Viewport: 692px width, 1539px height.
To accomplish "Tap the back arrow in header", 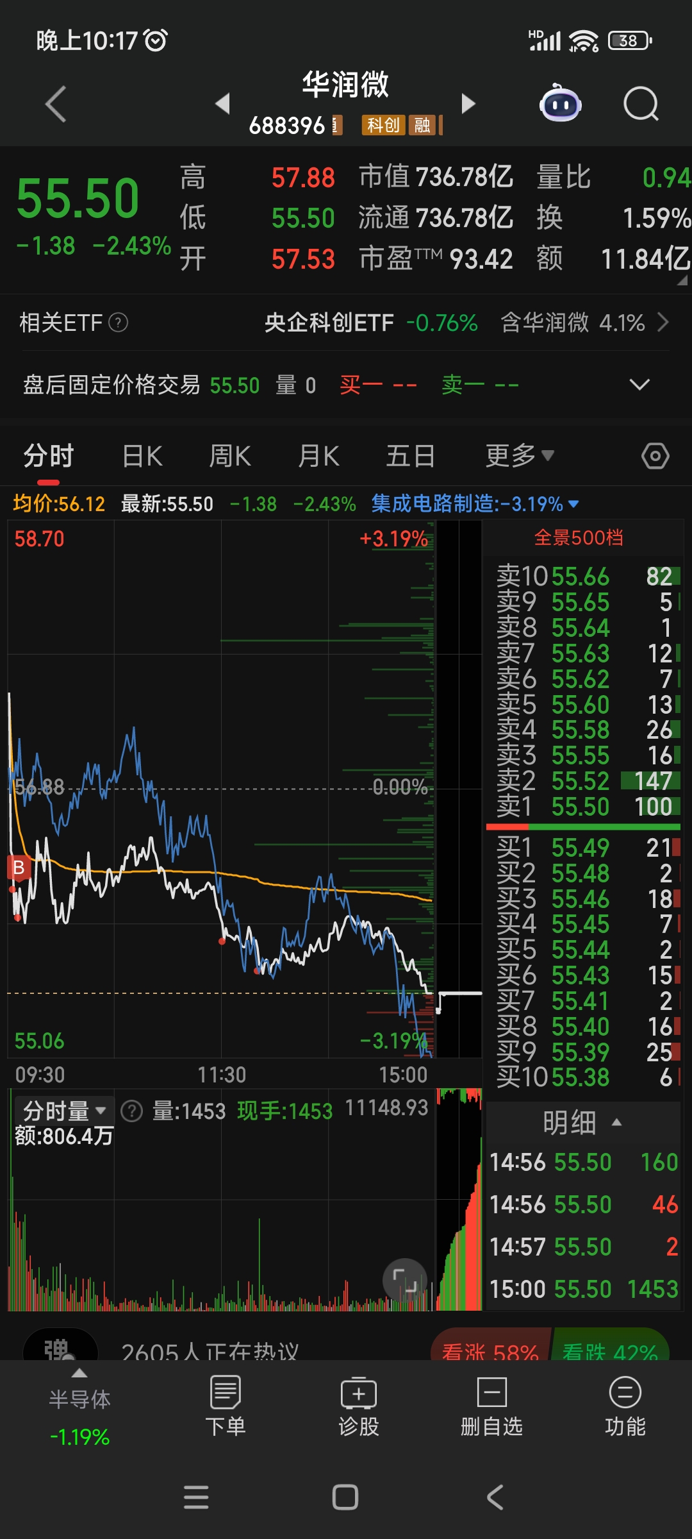I will coord(56,104).
